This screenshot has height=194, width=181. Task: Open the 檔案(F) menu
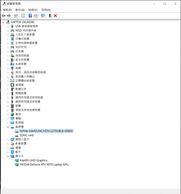pyautogui.click(x=7, y=10)
